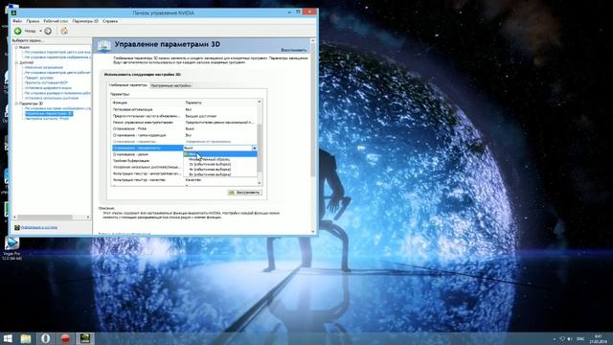Select the Сглаживание - FXAA row

[184, 128]
